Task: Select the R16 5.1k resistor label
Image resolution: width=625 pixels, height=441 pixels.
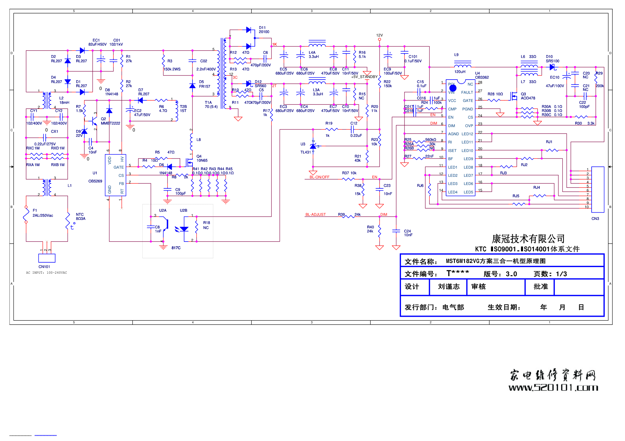Action: [362, 55]
